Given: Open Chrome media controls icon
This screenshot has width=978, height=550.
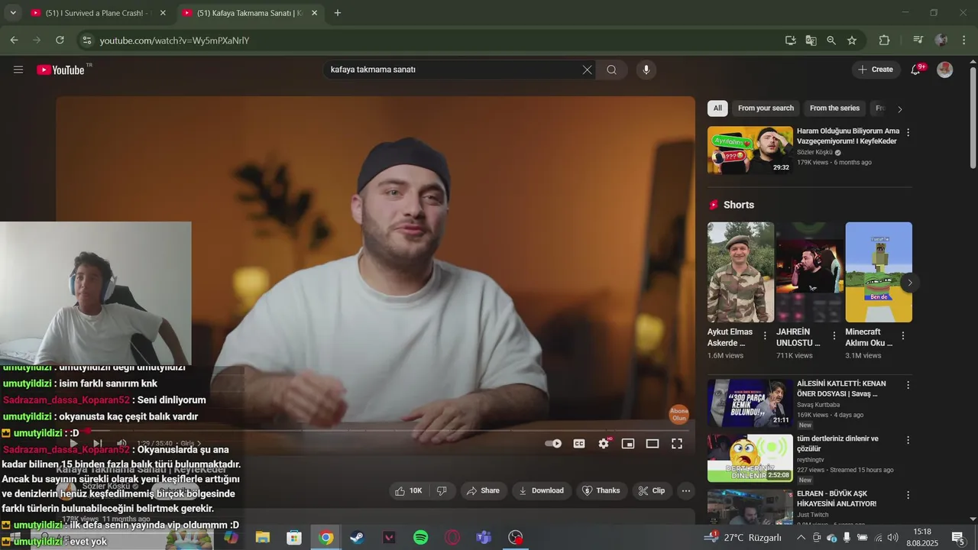Looking at the screenshot, I should point(918,40).
